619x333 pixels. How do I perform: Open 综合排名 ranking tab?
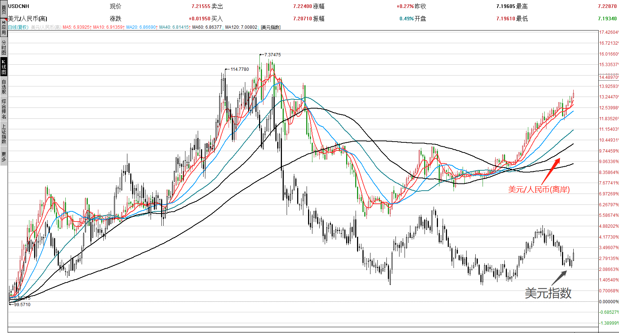4,109
